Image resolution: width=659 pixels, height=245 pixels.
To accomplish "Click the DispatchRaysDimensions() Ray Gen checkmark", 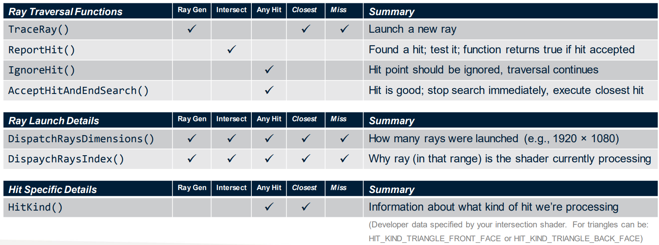I will coord(192,138).
